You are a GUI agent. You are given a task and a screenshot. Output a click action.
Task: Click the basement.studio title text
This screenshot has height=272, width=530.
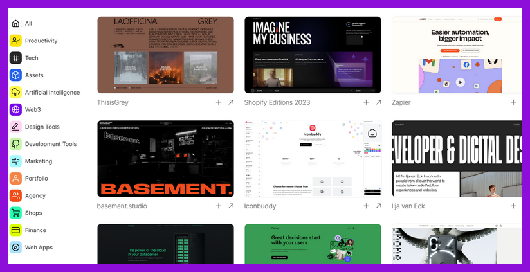pyautogui.click(x=122, y=206)
